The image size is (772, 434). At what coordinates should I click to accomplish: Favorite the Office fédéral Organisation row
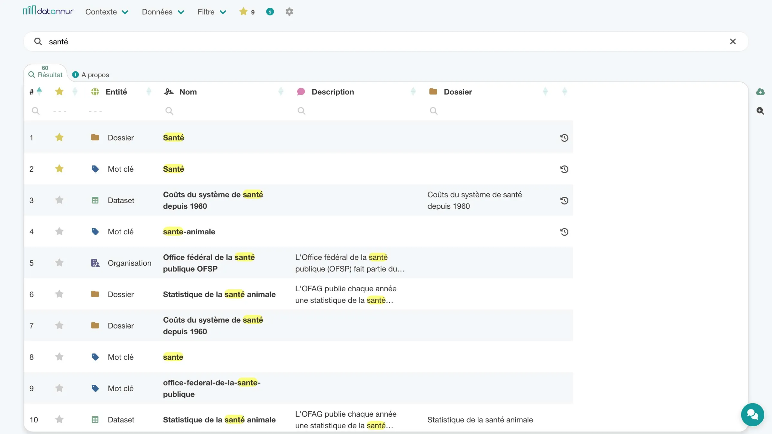click(59, 263)
